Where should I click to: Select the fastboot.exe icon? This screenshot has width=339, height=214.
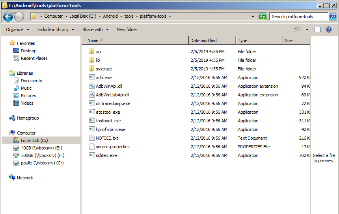(x=92, y=120)
